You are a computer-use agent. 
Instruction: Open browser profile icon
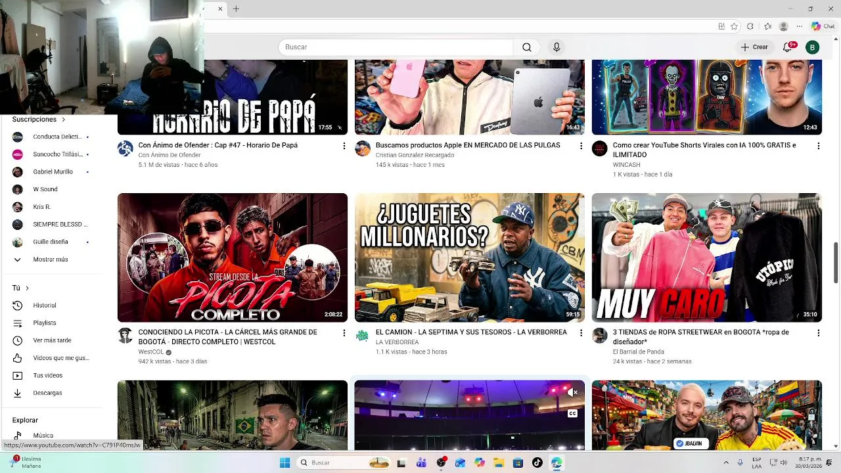(x=783, y=26)
